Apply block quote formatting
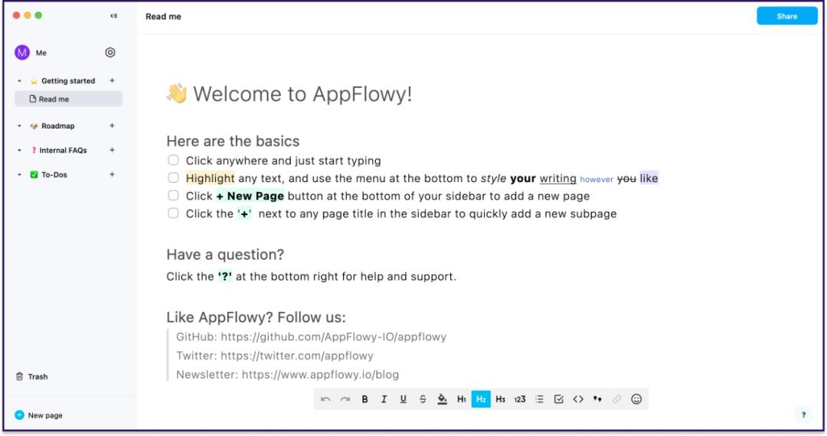 (597, 399)
